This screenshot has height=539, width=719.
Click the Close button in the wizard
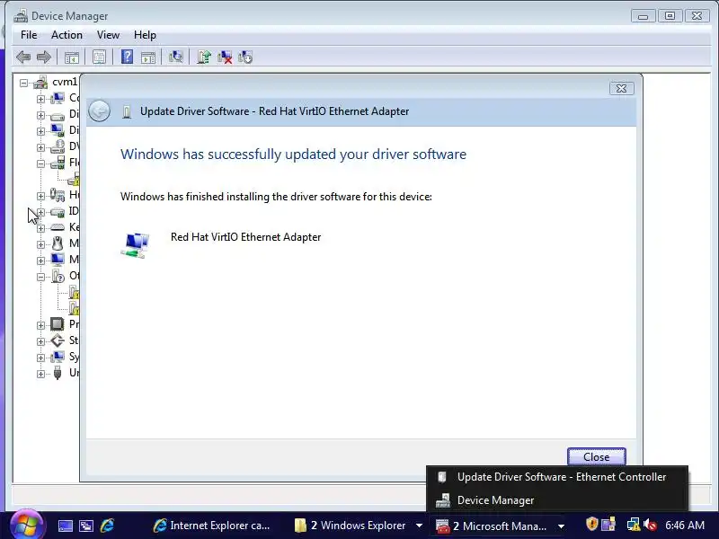(596, 457)
